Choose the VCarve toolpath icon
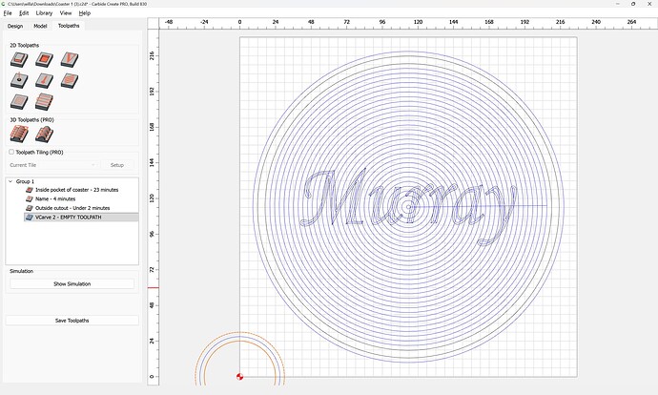 point(68,60)
